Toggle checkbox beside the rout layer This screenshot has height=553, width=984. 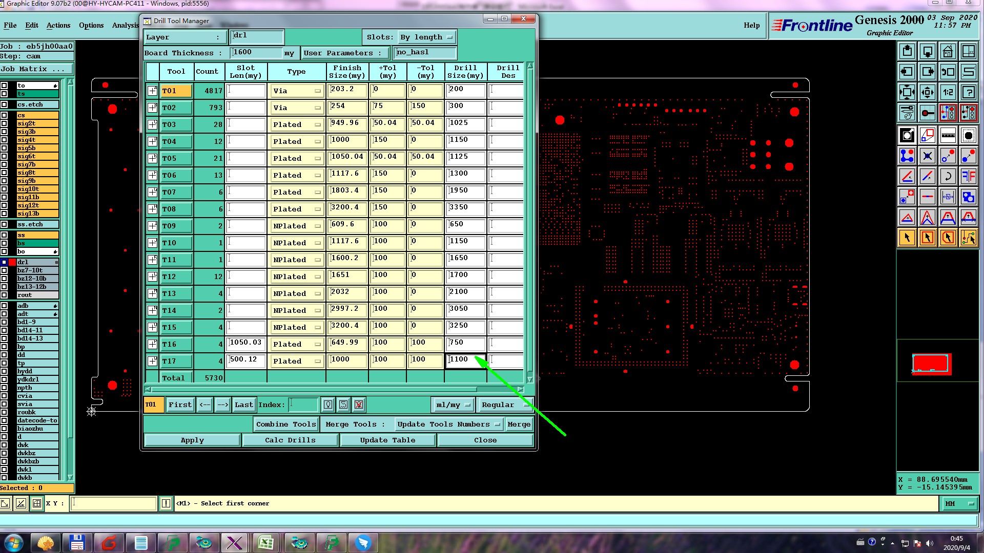(4, 295)
